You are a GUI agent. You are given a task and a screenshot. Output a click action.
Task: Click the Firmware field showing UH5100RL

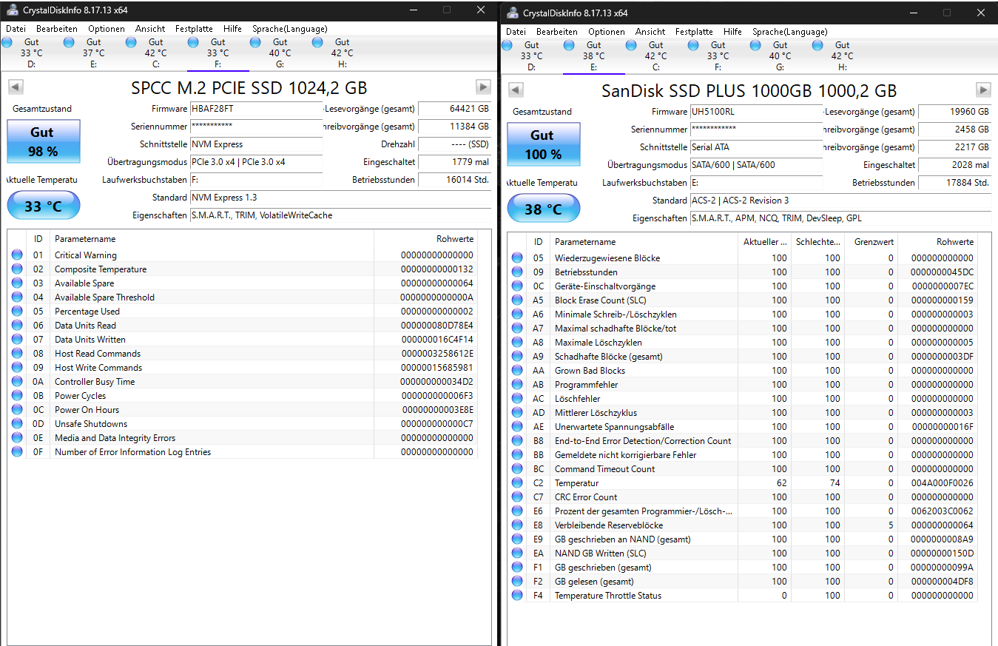point(756,112)
